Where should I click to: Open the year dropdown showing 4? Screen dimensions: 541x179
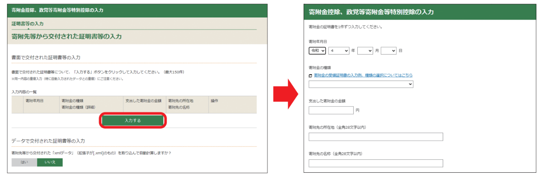pos(338,50)
